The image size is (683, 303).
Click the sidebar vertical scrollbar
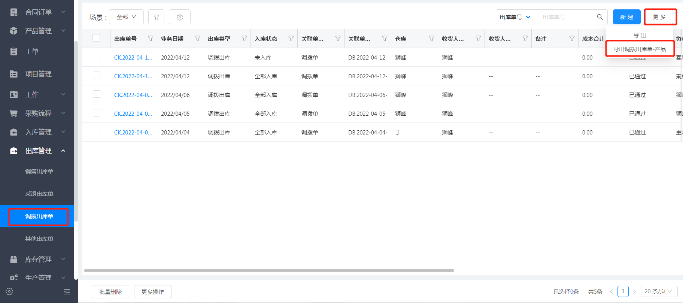coord(76,131)
